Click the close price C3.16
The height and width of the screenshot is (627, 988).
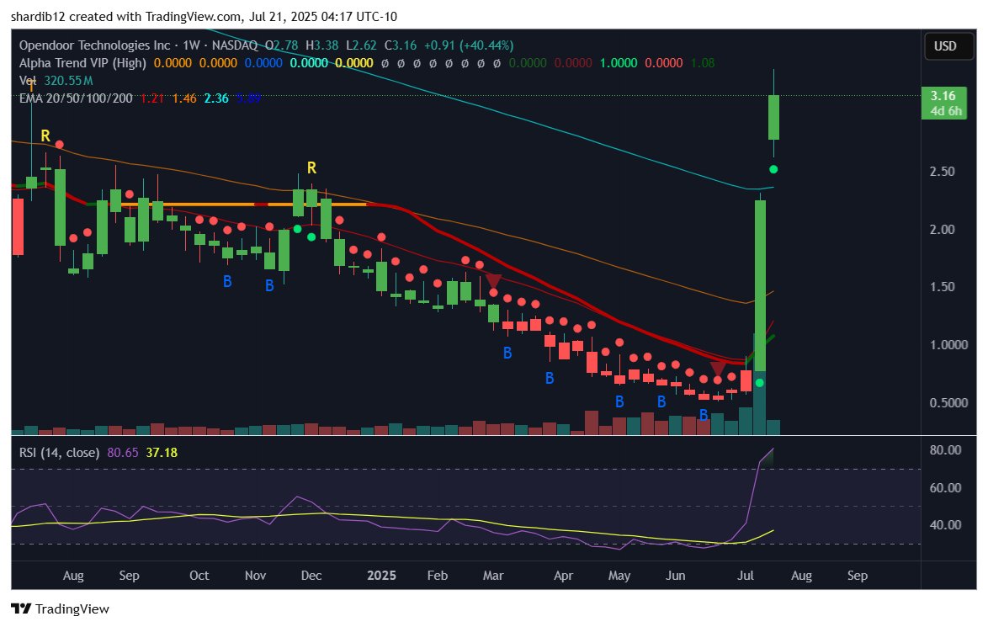tap(401, 45)
